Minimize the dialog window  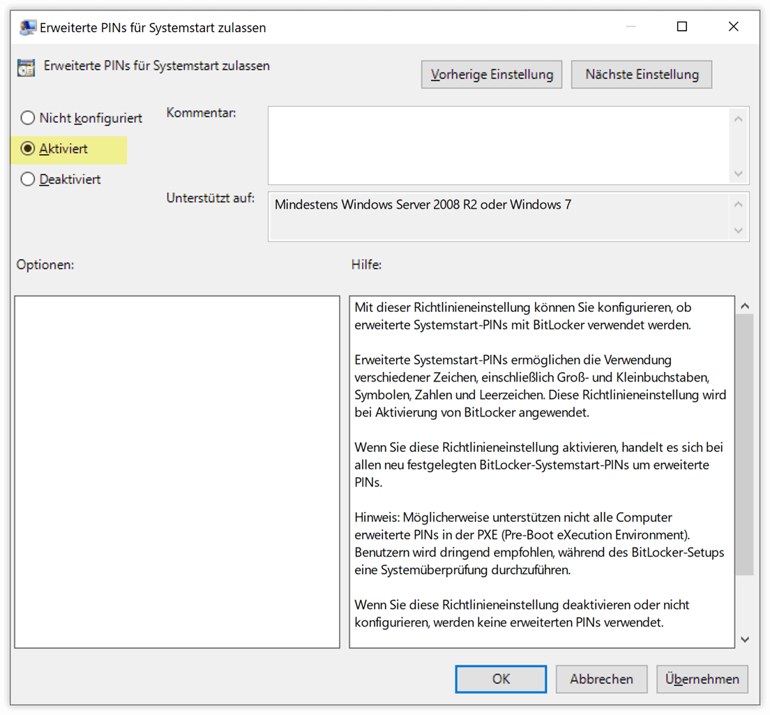(631, 27)
